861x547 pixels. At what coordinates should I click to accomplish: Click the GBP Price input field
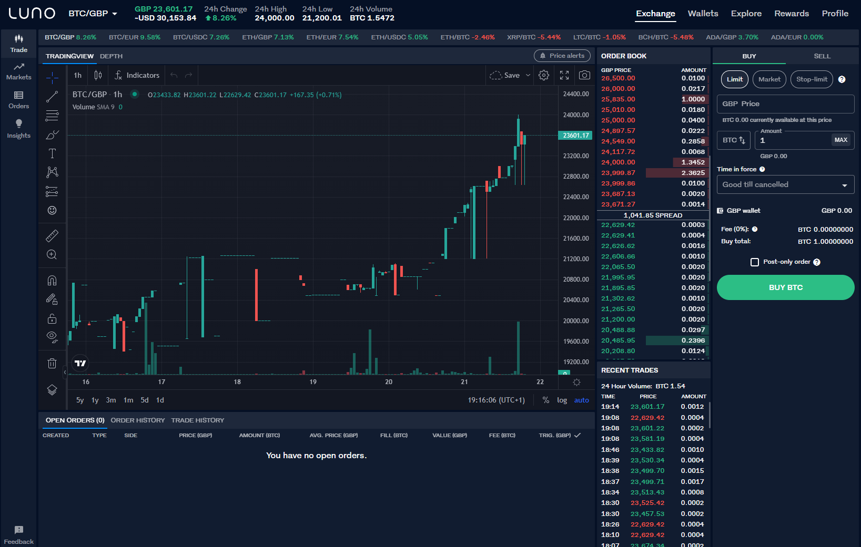(785, 104)
